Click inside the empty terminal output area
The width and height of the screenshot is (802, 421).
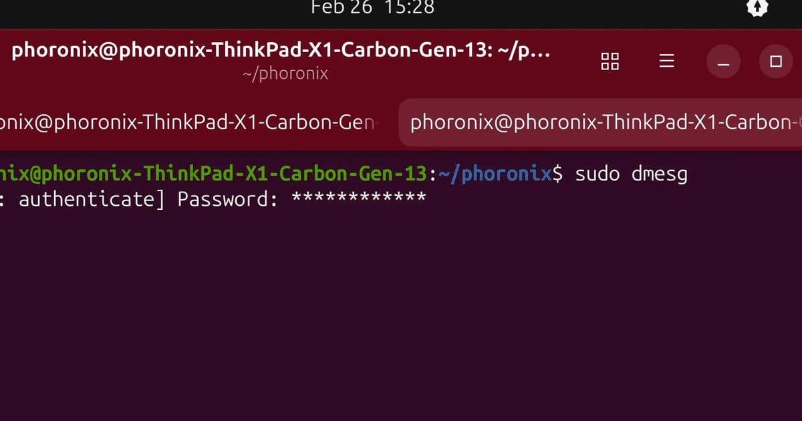401,314
